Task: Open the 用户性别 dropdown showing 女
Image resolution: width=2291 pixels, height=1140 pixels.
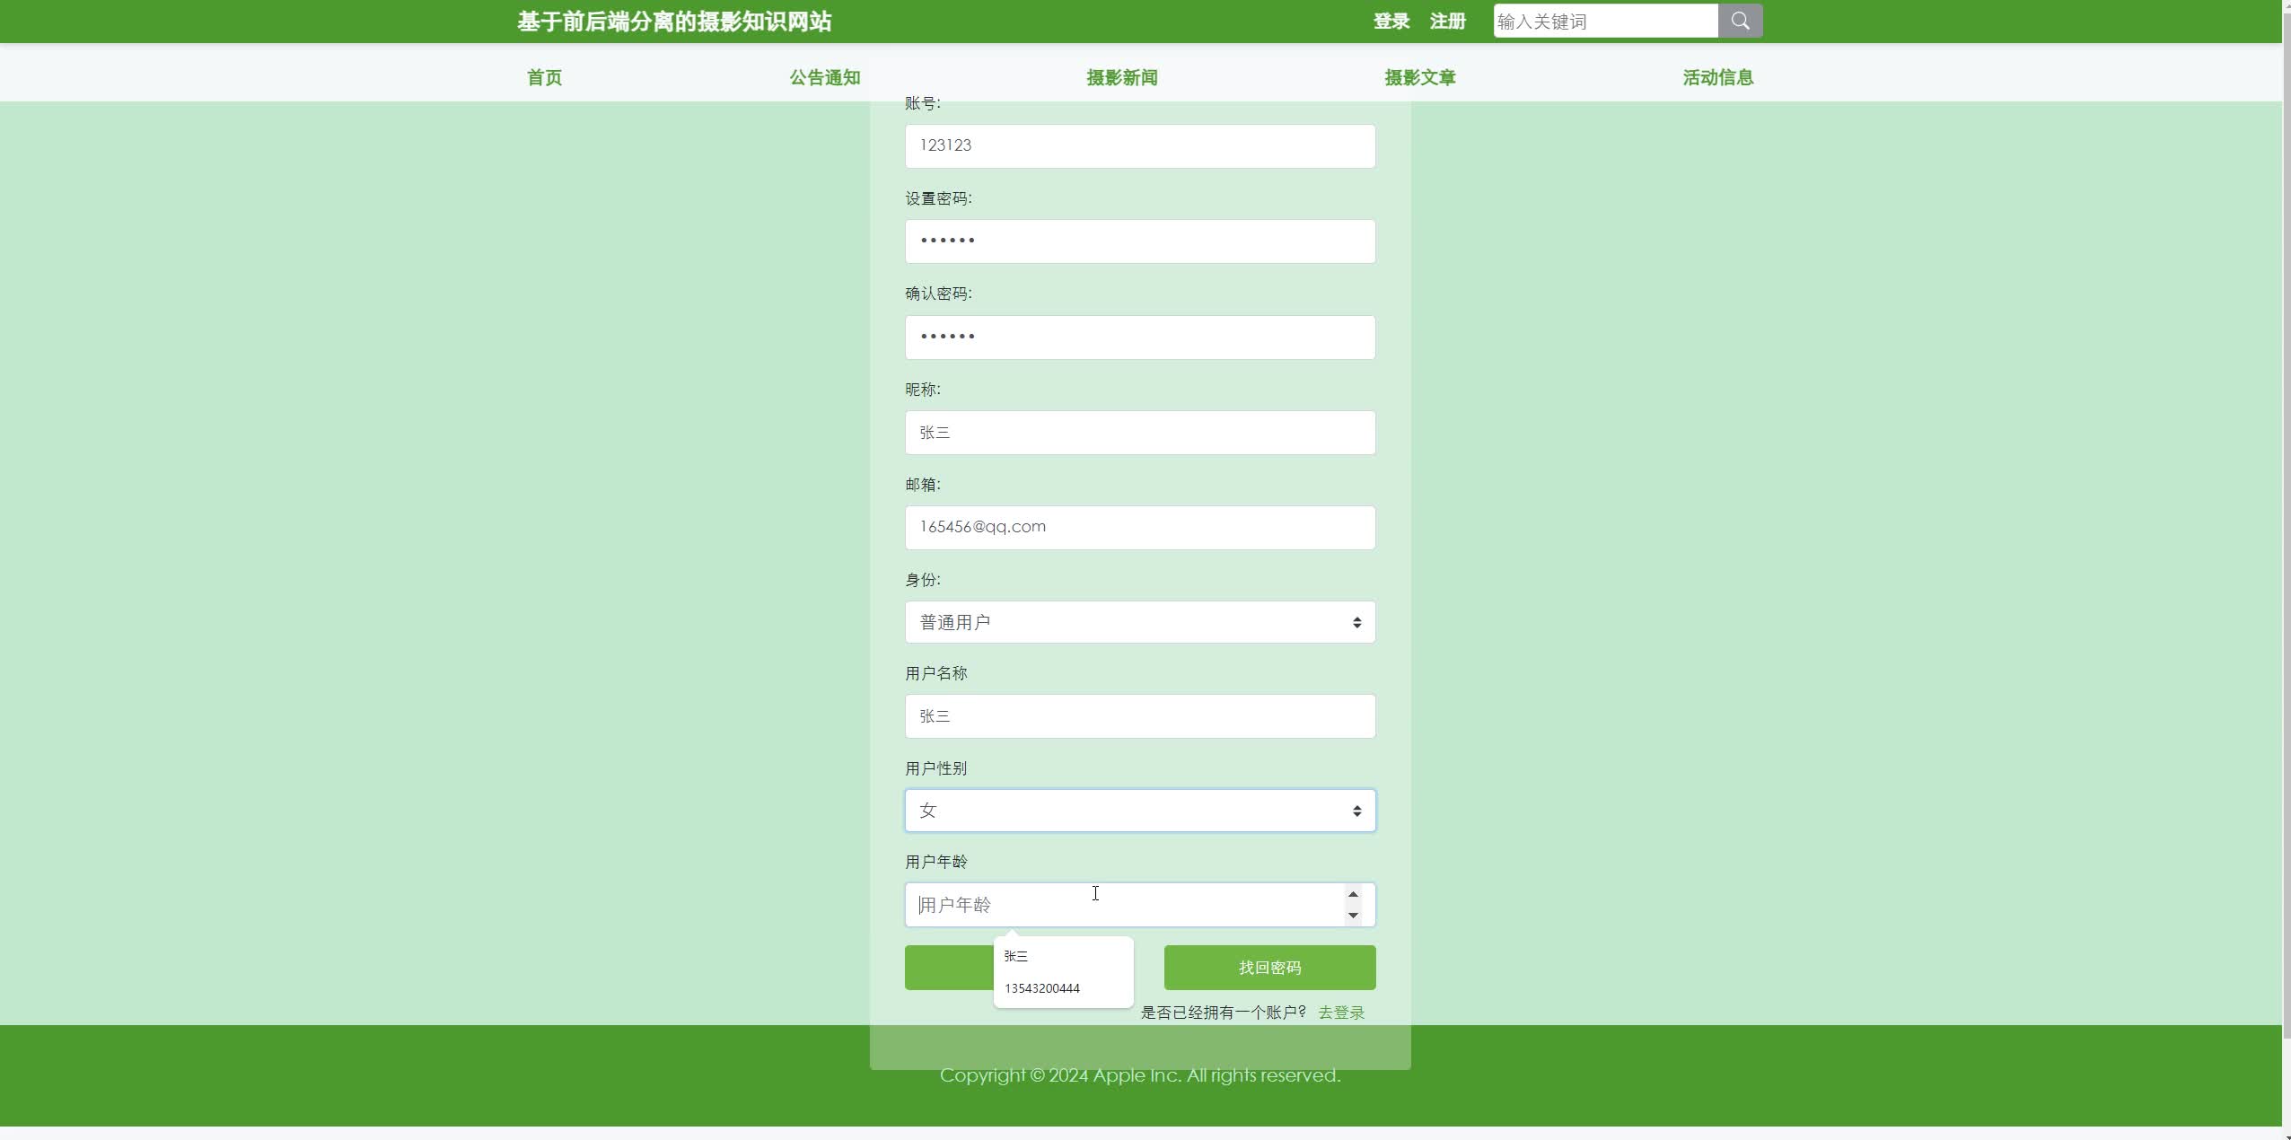Action: pos(1138,811)
